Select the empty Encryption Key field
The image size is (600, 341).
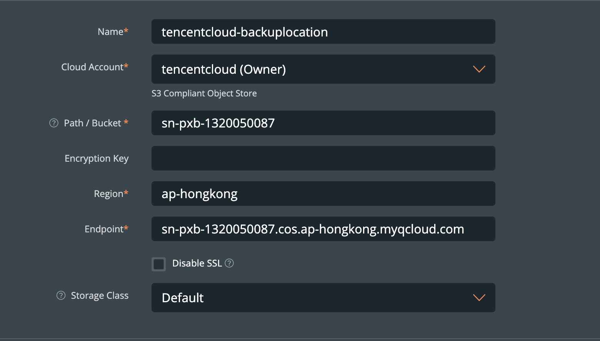tap(323, 158)
